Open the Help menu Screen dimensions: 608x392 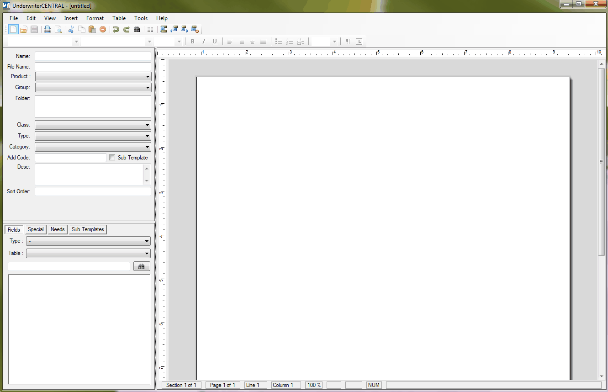(x=162, y=18)
